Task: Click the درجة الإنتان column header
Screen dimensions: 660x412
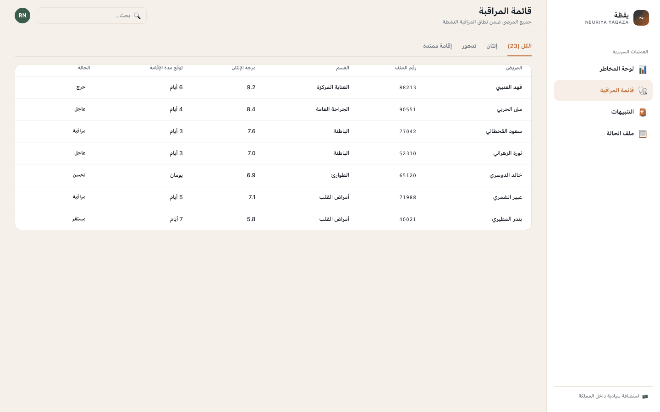Action: 243,68
